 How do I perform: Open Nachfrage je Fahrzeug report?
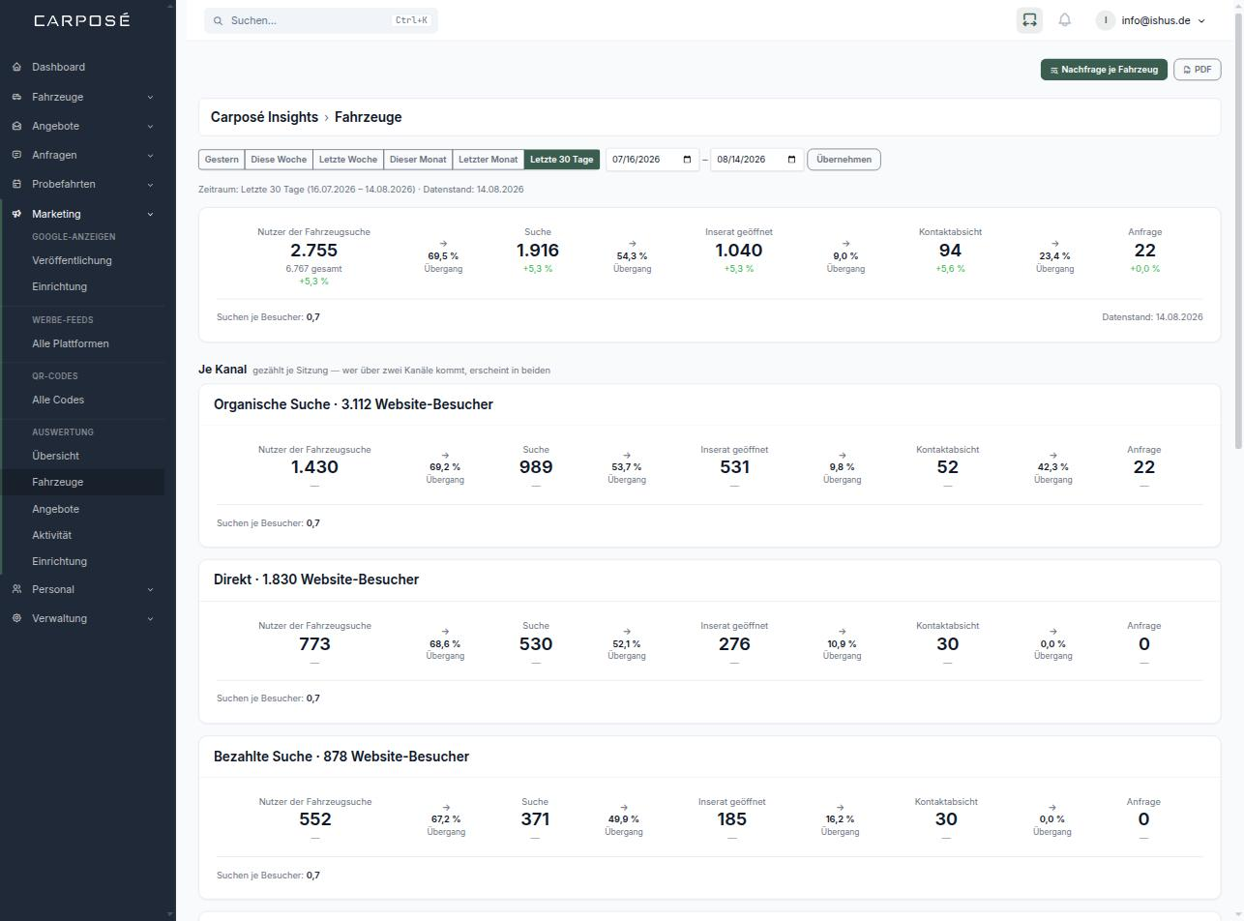click(1104, 70)
